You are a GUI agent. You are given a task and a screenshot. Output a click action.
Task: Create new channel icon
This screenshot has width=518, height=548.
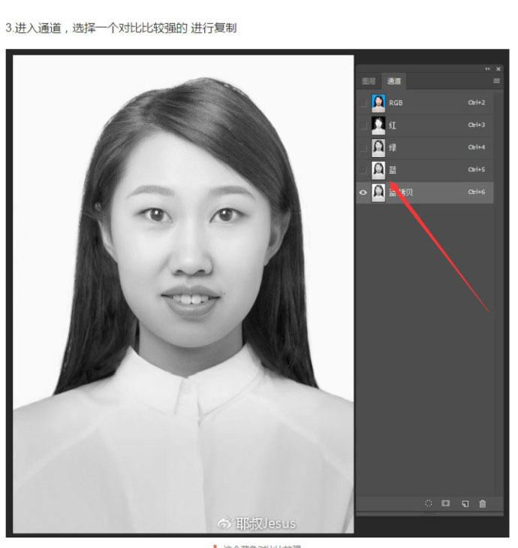click(x=465, y=504)
